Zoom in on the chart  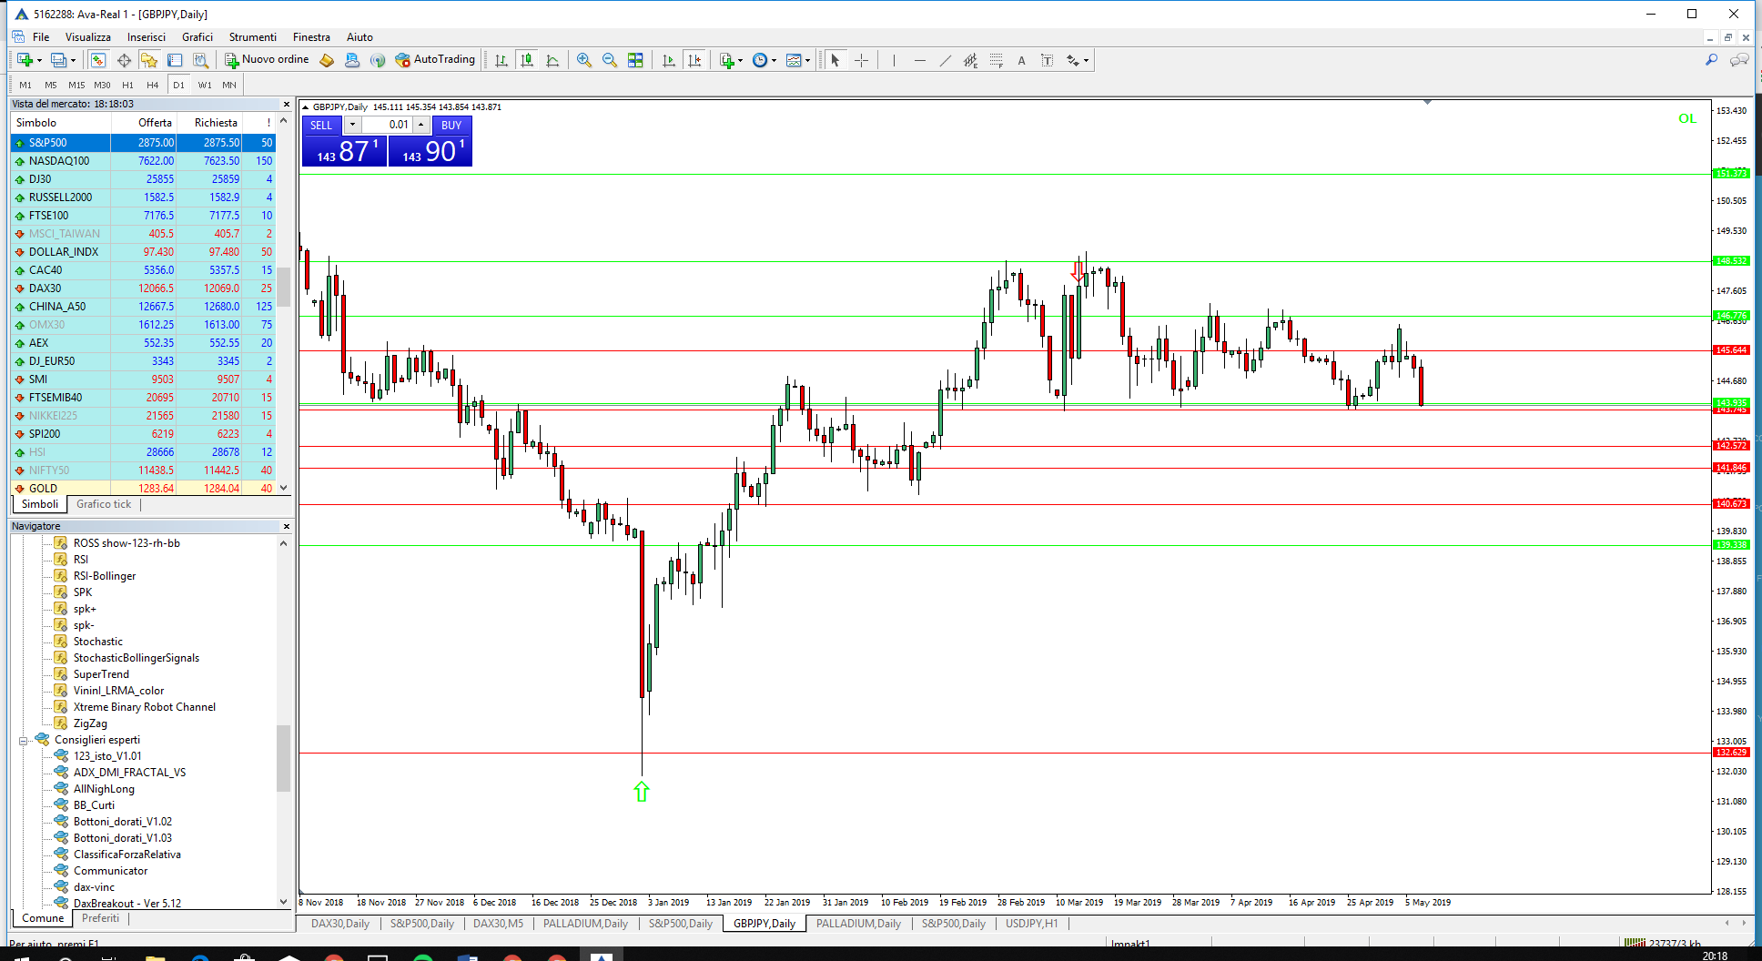tap(584, 60)
